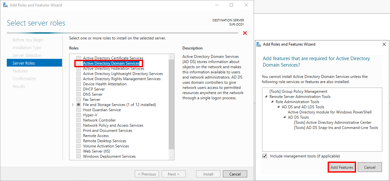
Task: Click the Install button
Action: click(x=208, y=174)
